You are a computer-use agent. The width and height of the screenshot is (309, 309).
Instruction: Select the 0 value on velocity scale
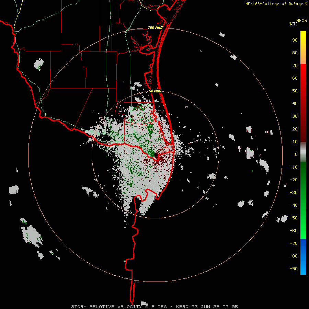tap(296, 154)
